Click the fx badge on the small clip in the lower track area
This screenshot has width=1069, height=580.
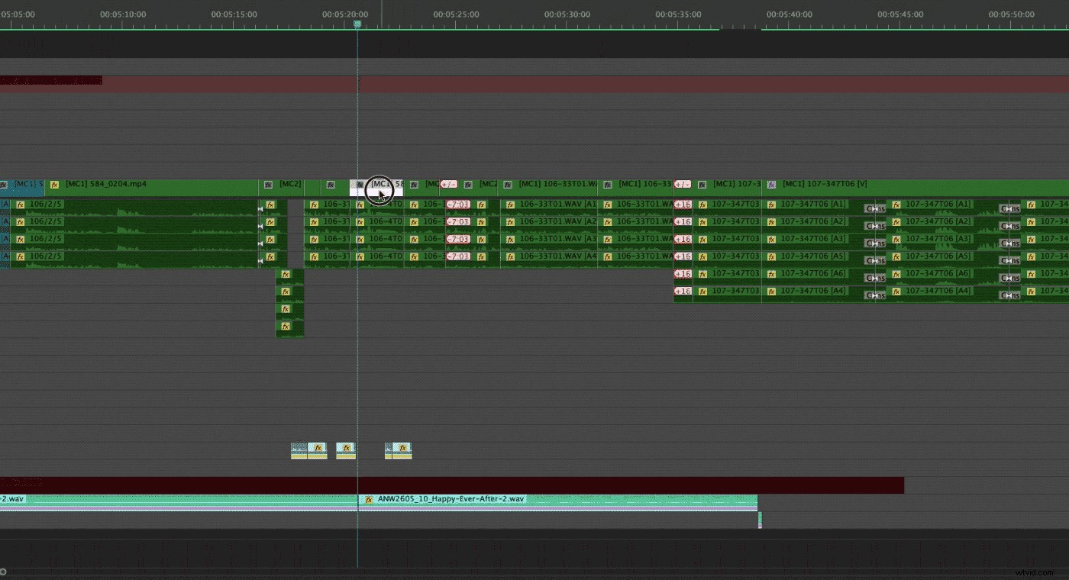[x=318, y=449]
